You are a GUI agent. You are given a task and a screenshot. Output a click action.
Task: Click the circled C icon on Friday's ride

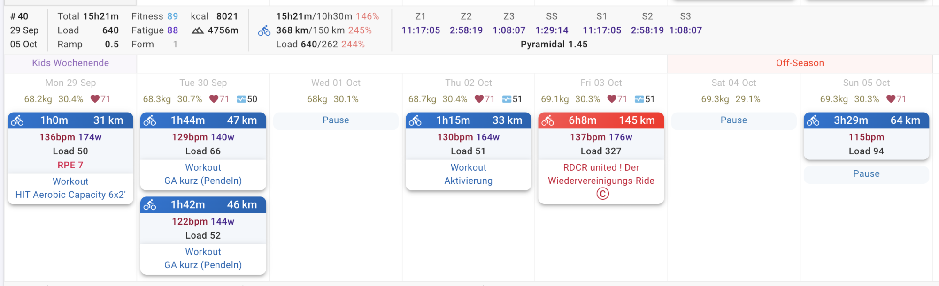602,194
